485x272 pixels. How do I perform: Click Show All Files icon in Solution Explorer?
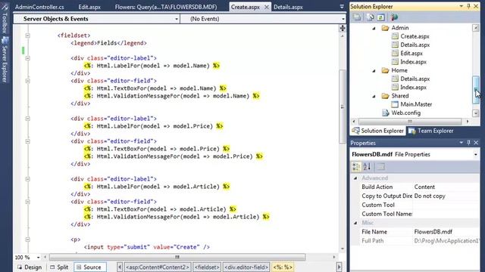pos(371,17)
